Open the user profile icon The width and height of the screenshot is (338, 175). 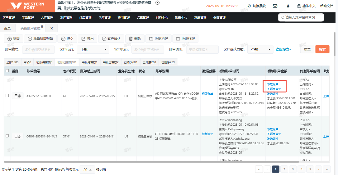288,6
